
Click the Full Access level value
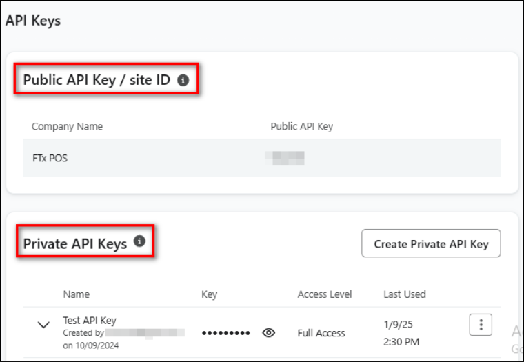[321, 333]
